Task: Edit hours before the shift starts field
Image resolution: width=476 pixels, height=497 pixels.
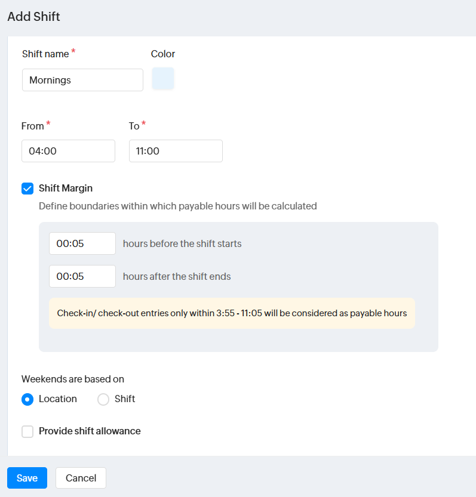Action: [x=82, y=243]
